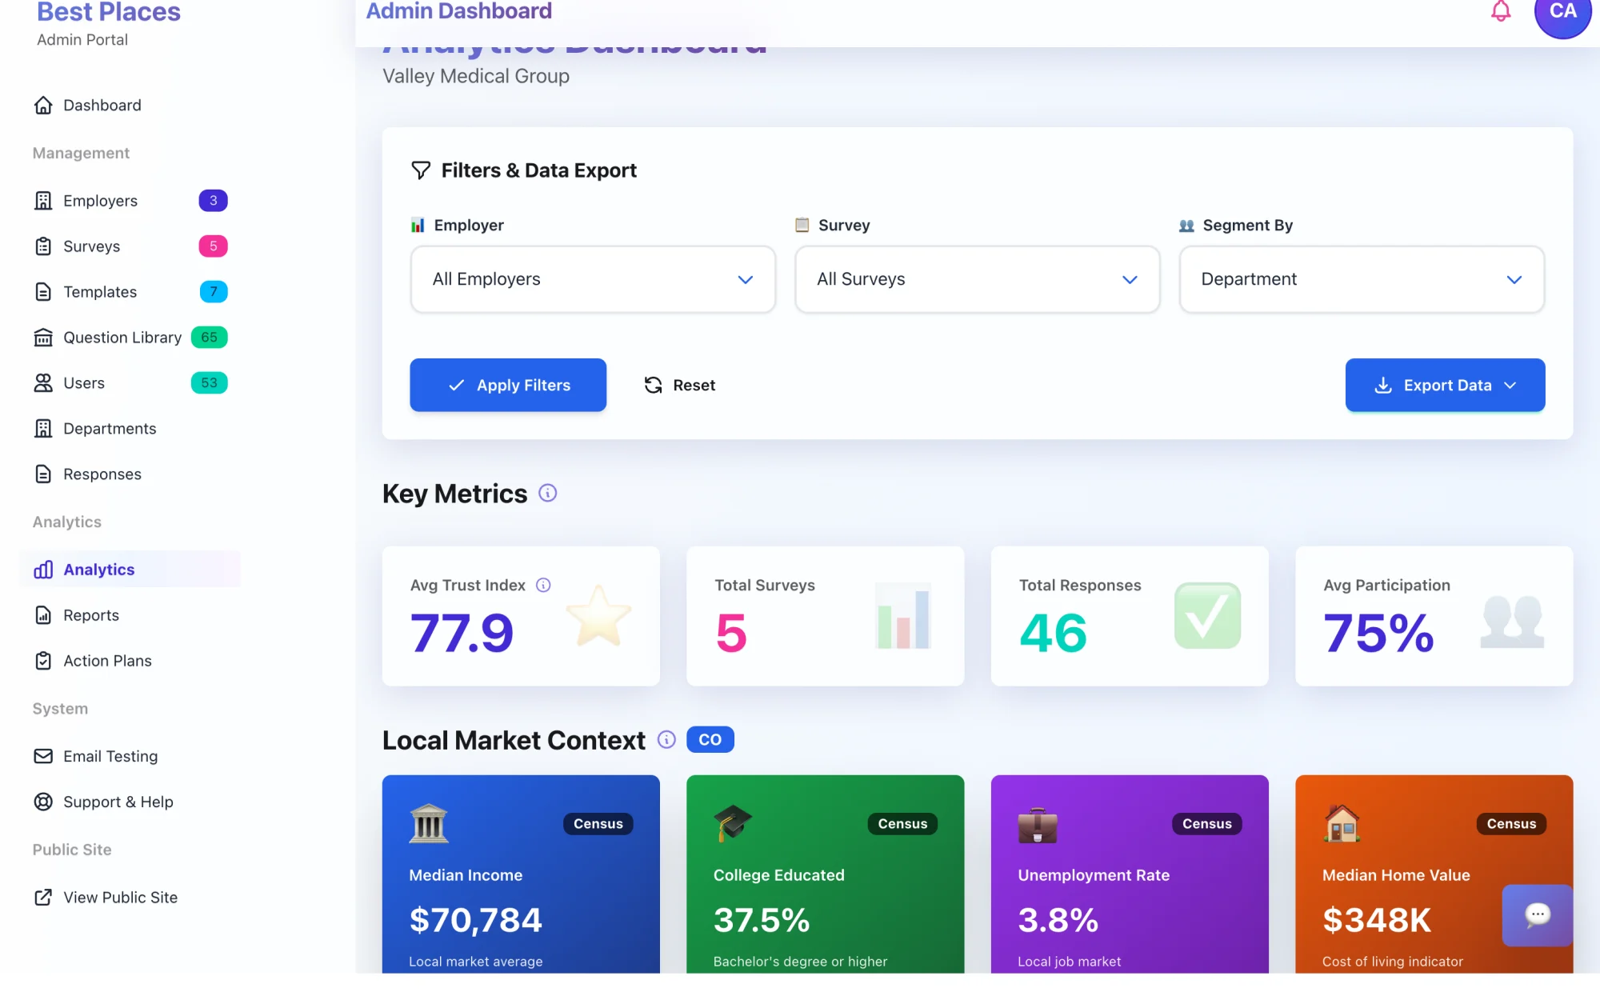Screen dimensions: 1600x1000
Task: Click the Local Market Context info icon
Action: [x=666, y=740]
